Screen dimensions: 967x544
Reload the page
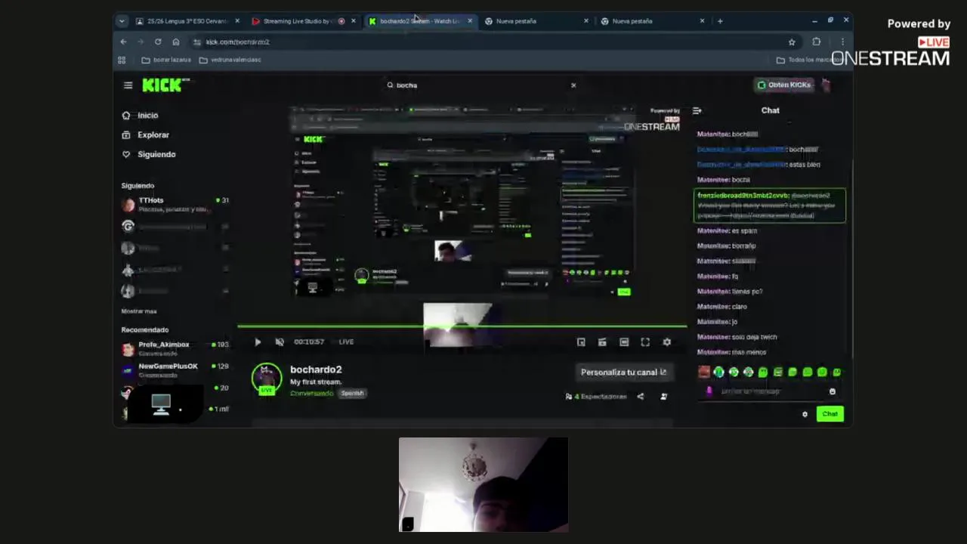pyautogui.click(x=158, y=42)
